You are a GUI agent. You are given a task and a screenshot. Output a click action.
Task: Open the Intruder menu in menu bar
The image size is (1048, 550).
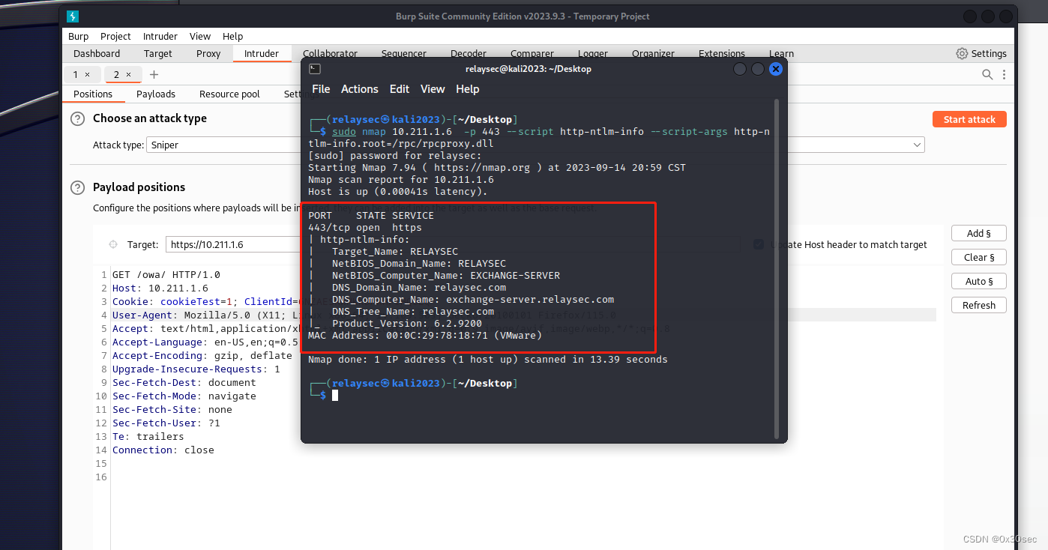pos(160,36)
